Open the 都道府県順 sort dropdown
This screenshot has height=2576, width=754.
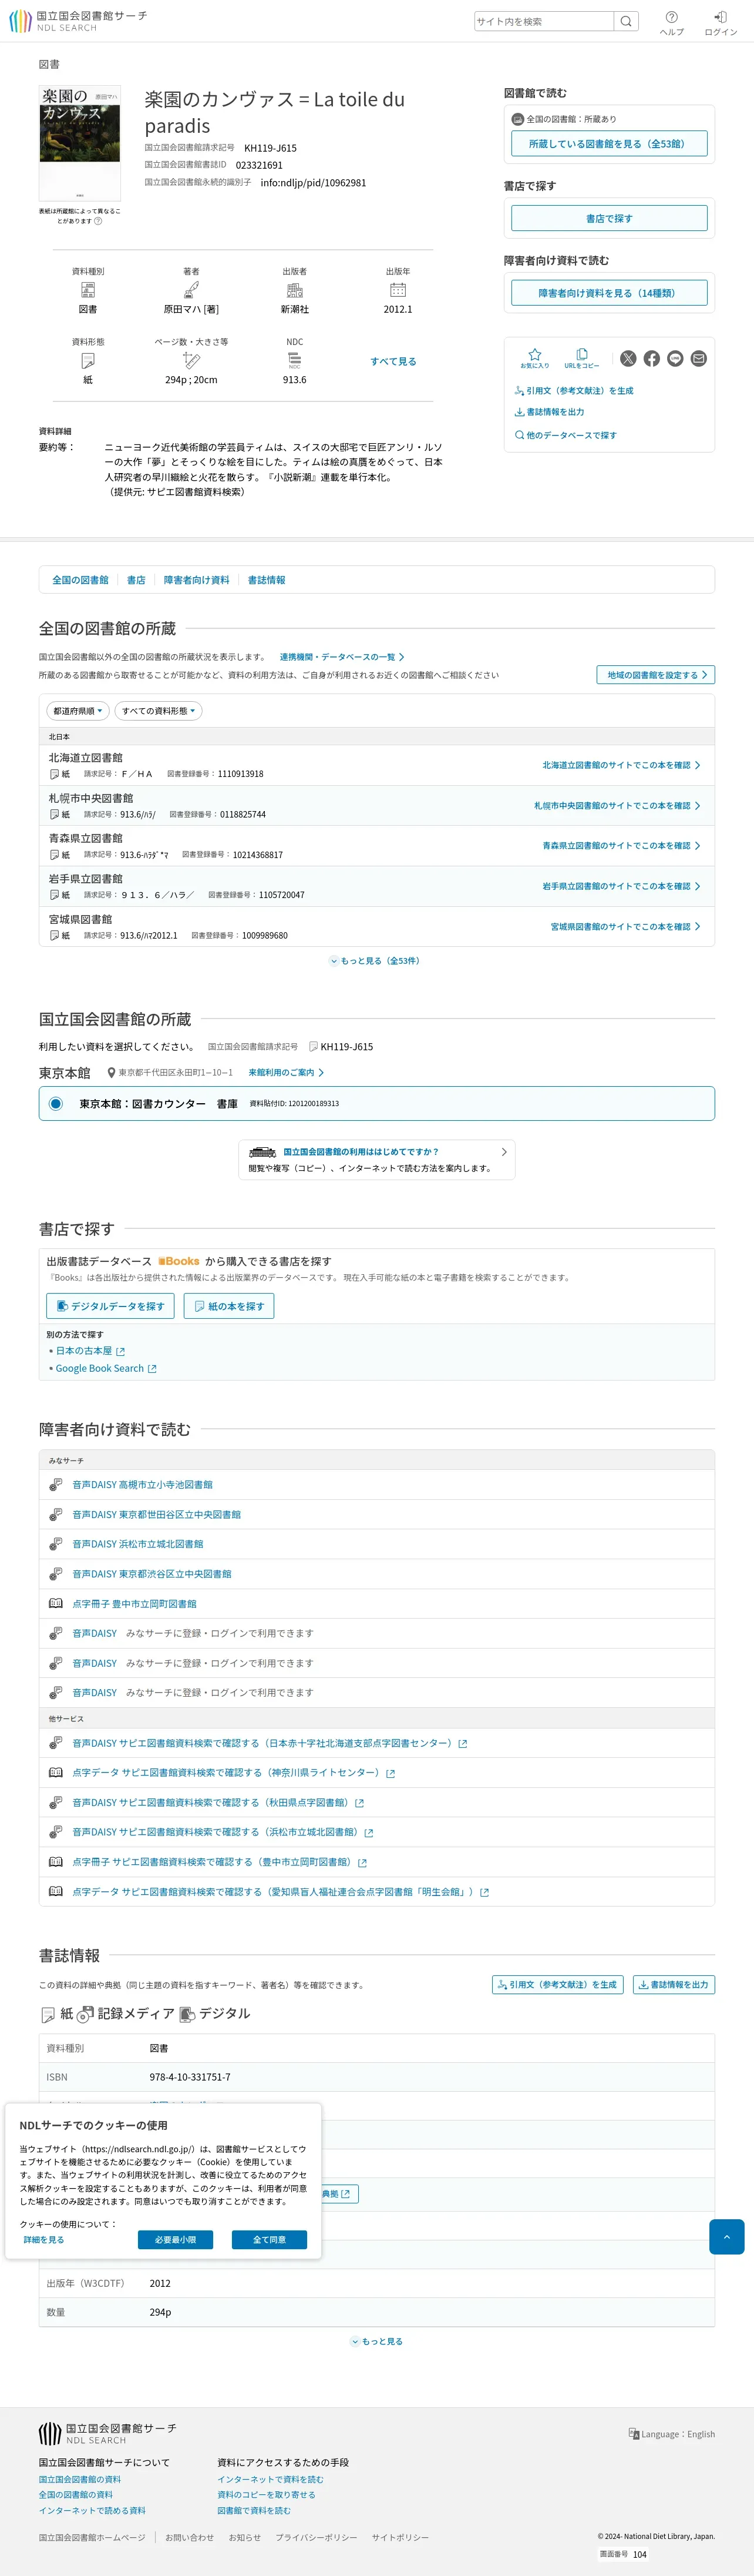tap(78, 710)
